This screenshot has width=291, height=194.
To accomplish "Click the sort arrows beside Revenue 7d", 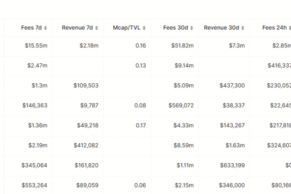I will point(97,28).
